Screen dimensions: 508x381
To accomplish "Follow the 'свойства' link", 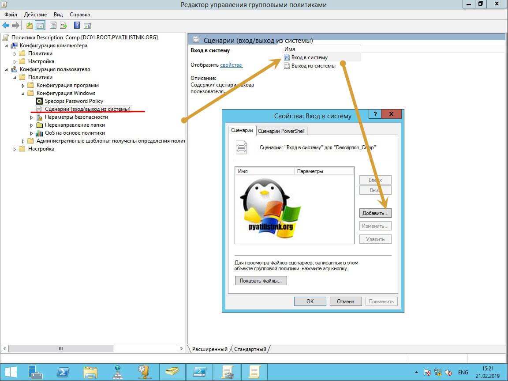I will click(x=231, y=65).
